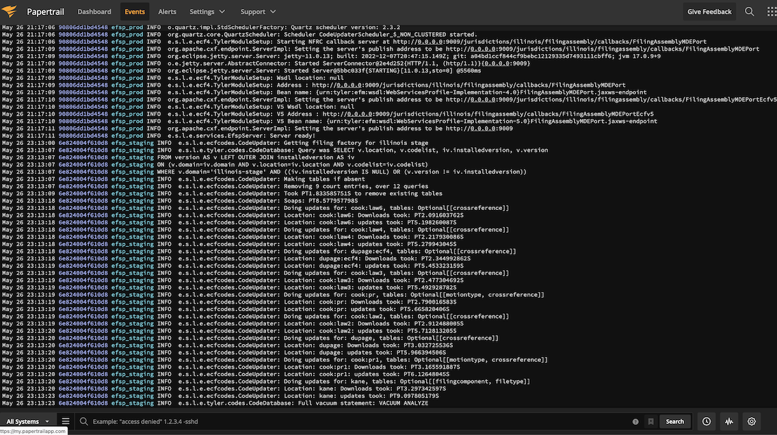The image size is (777, 435).
Task: Open the search icon in top bar
Action: 749,12
